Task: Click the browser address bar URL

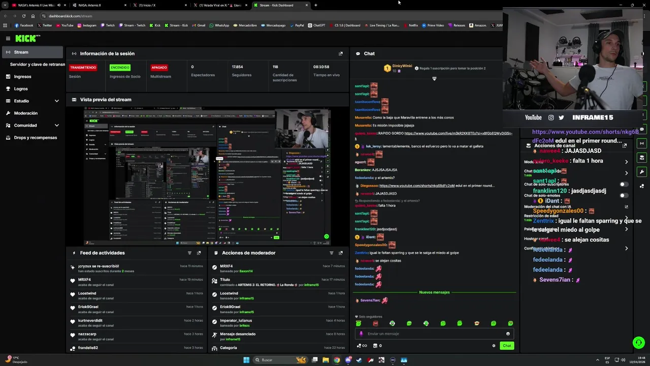Action: point(71,16)
